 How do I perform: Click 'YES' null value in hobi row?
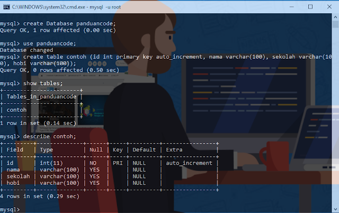pyautogui.click(x=94, y=183)
